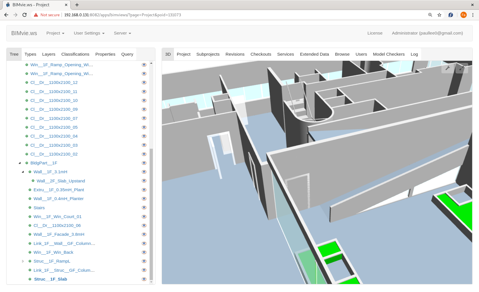
Task: Click the back navigation arrow
Action: [x=6, y=15]
